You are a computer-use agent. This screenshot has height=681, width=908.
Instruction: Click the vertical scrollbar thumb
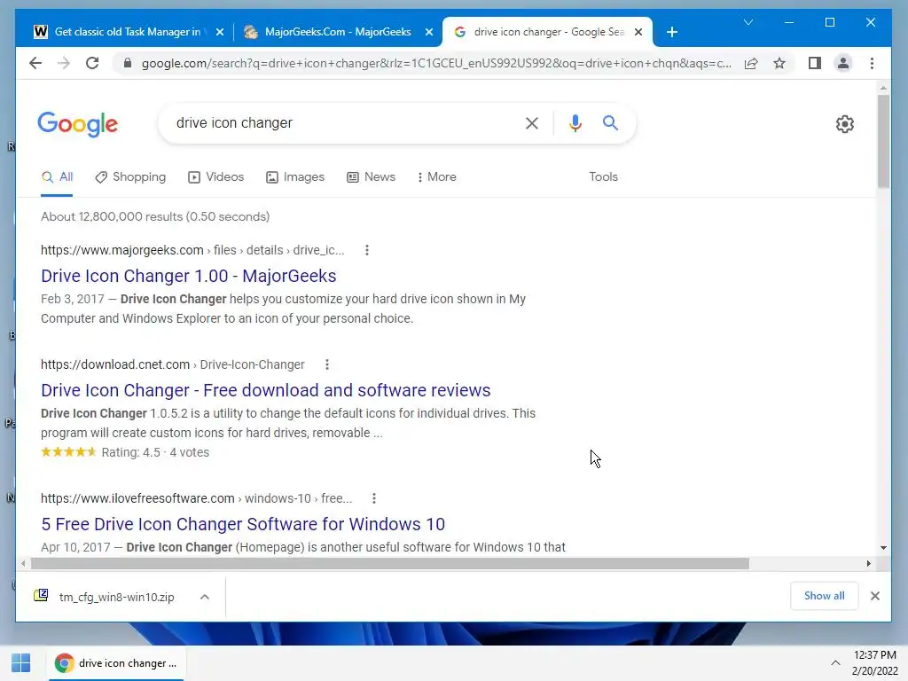[883, 142]
